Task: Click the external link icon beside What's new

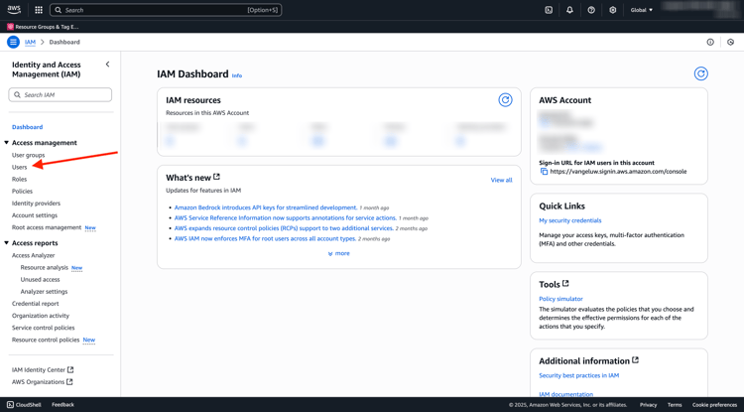Action: 217,177
